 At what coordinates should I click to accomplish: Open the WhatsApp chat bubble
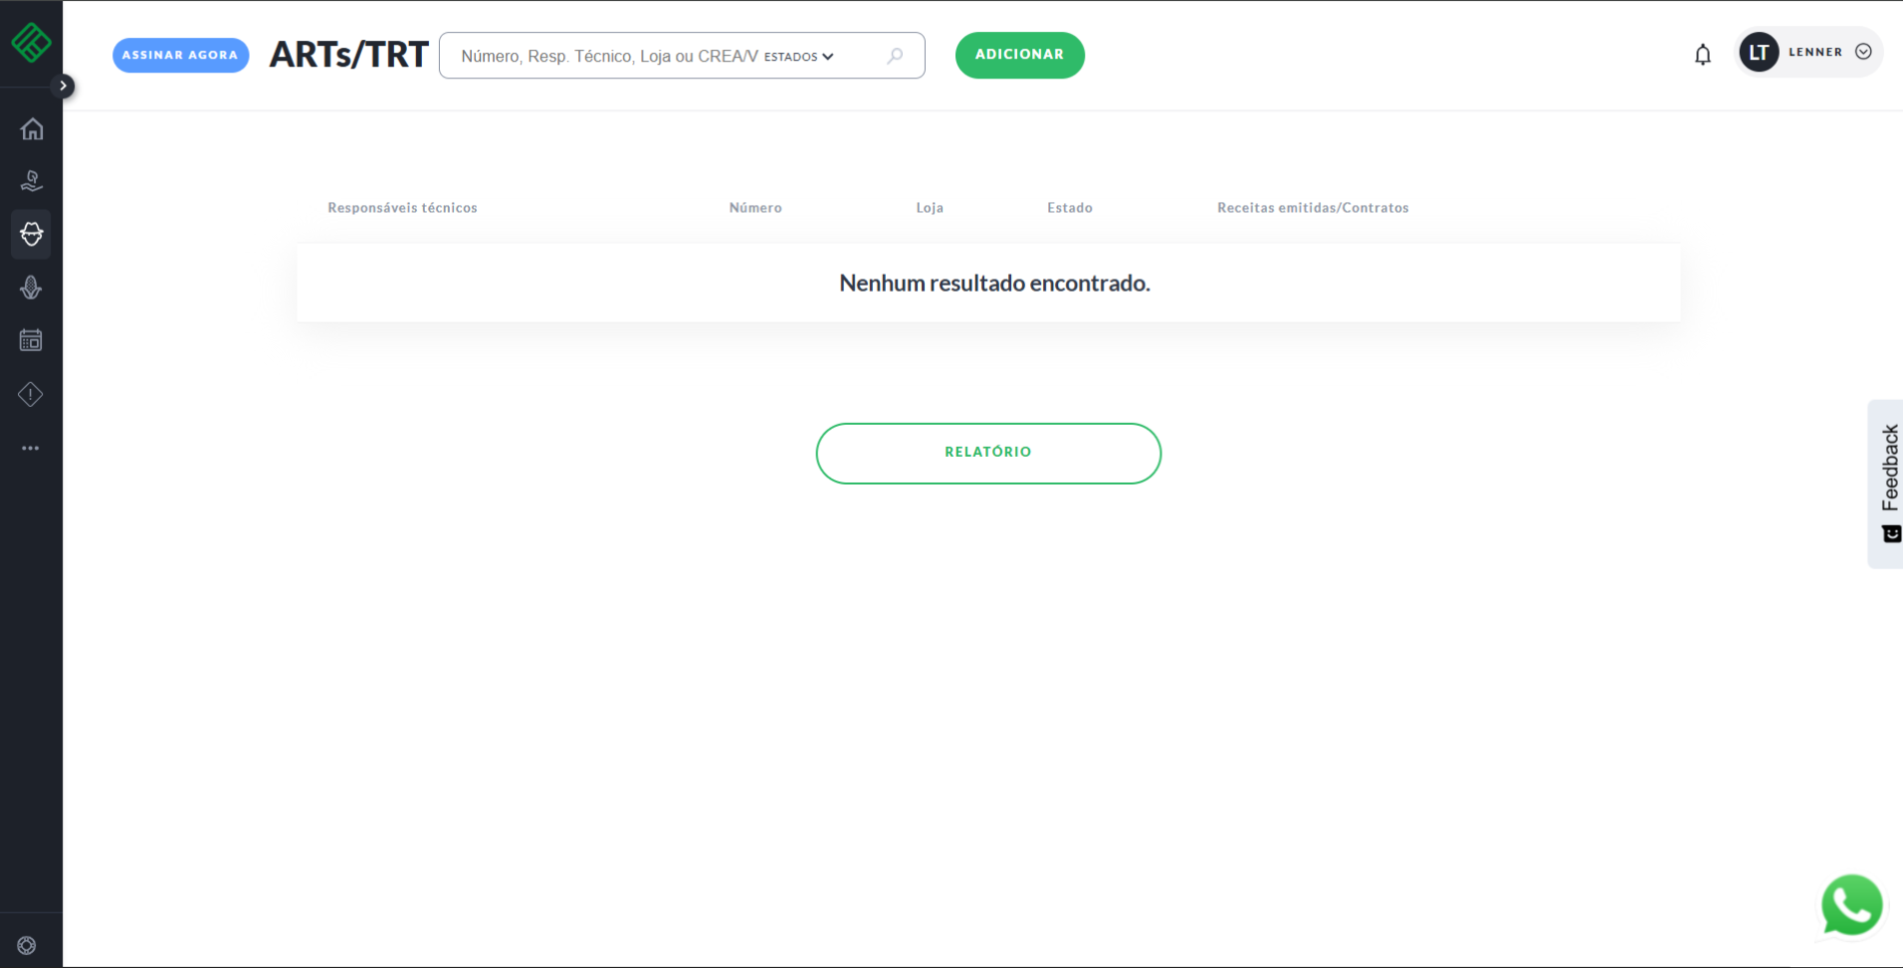(1851, 905)
